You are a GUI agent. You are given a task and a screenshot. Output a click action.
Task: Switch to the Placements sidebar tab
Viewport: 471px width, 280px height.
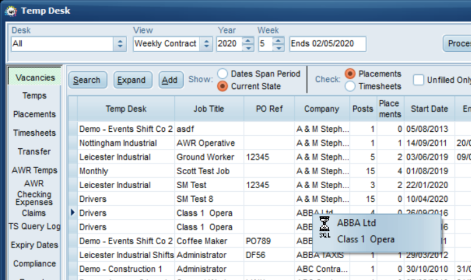pyautogui.click(x=34, y=114)
